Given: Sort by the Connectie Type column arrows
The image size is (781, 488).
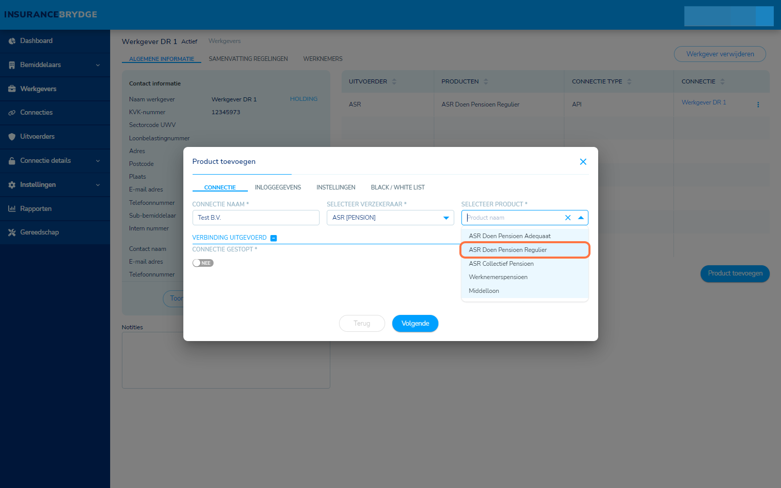Looking at the screenshot, I should 629,81.
